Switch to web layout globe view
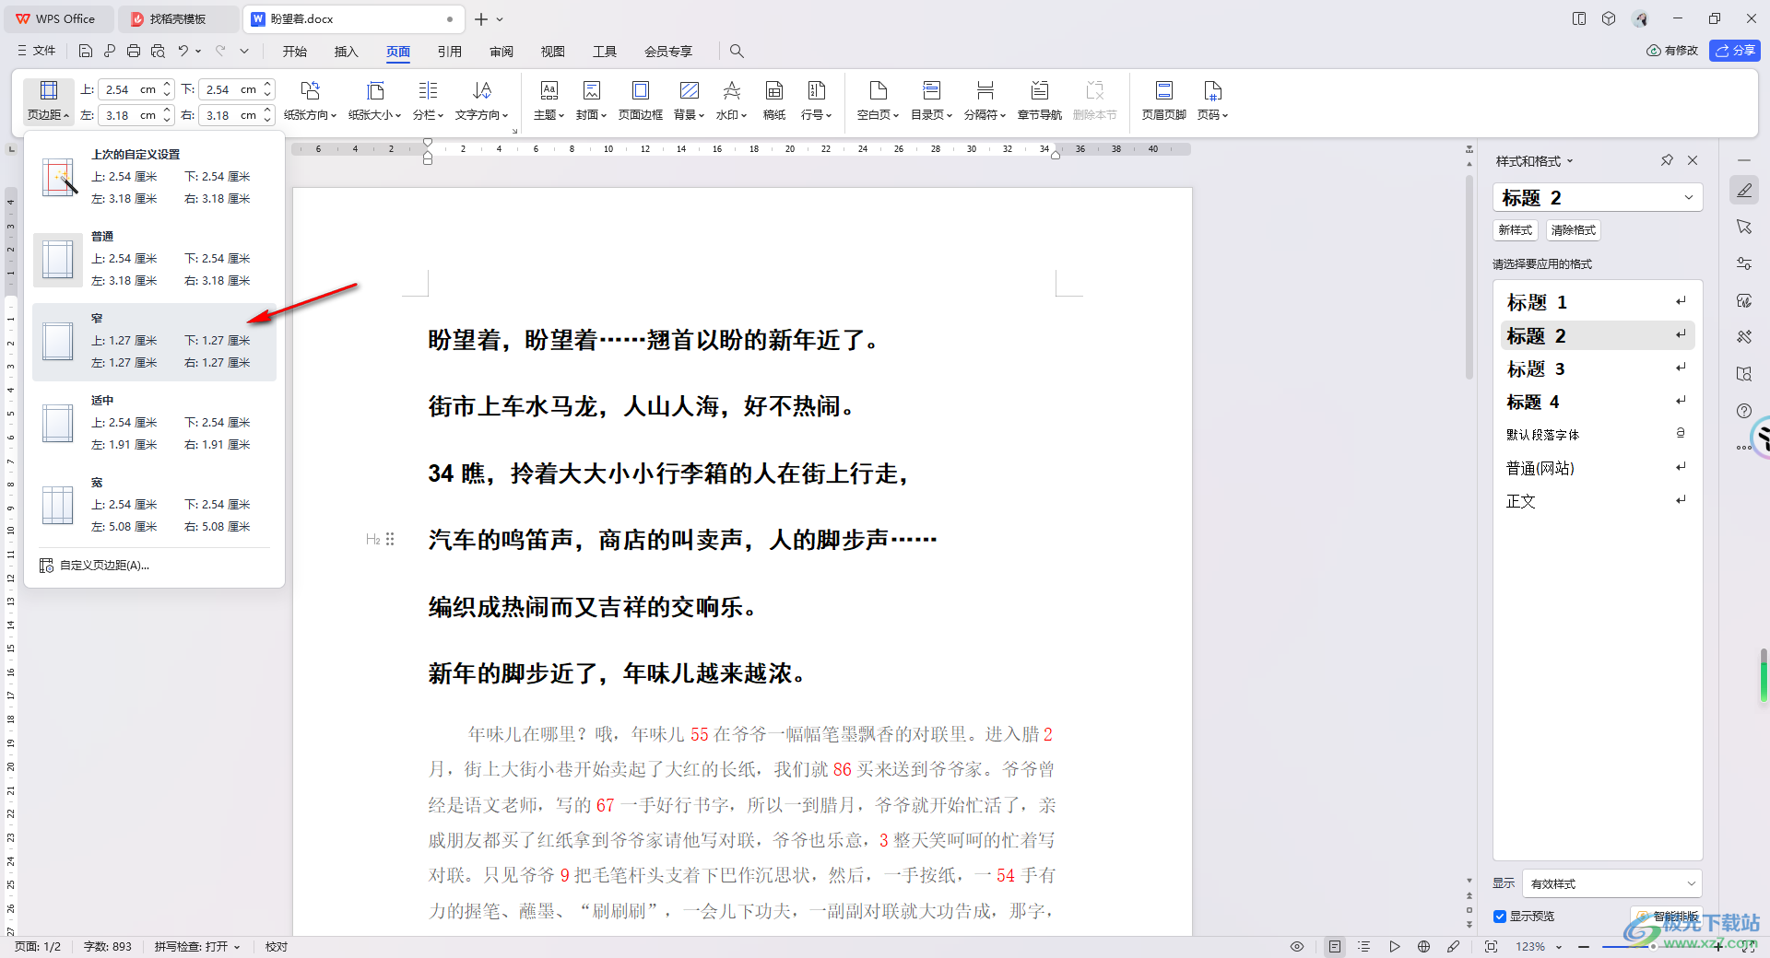The width and height of the screenshot is (1770, 958). [x=1424, y=947]
